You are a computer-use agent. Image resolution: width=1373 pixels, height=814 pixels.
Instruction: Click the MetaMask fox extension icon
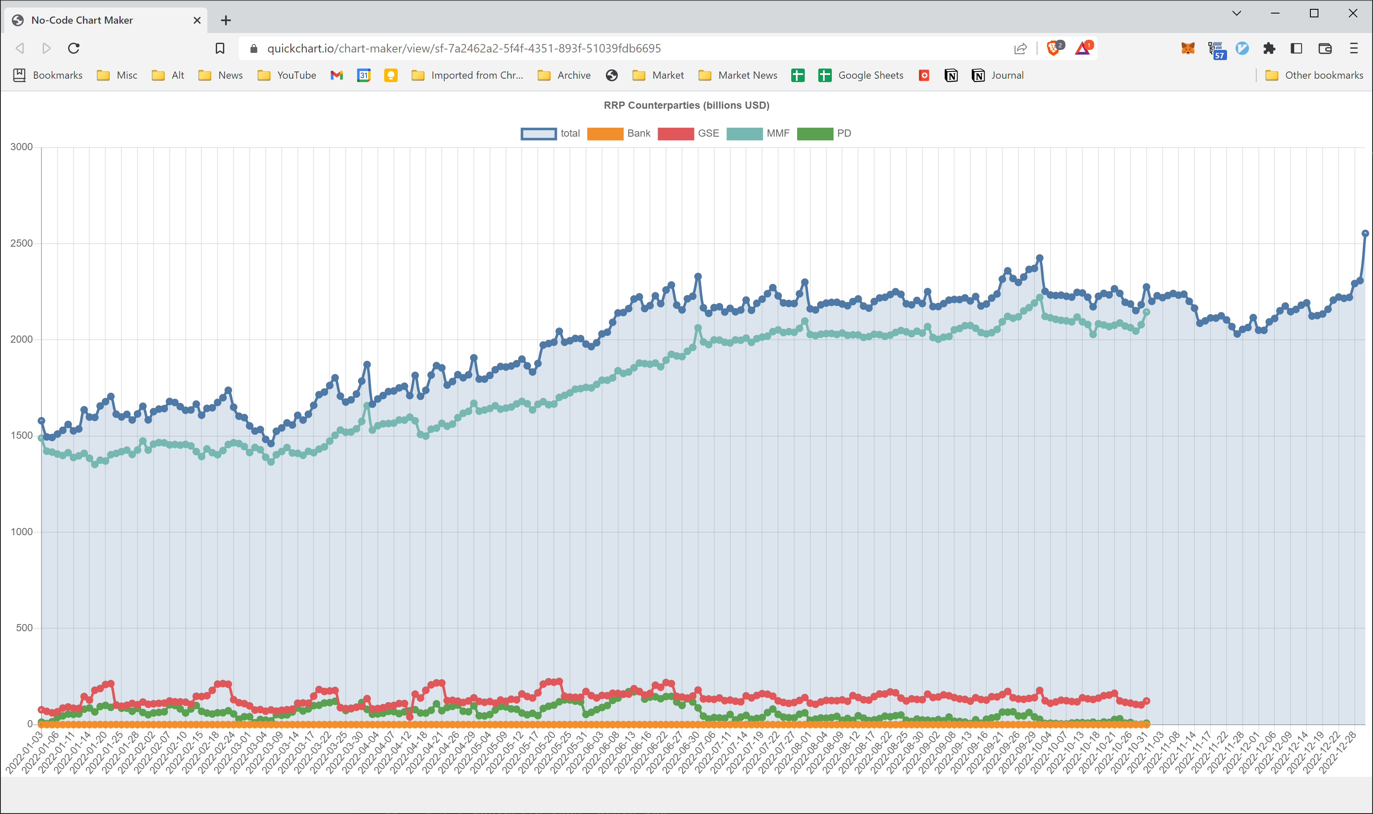pyautogui.click(x=1188, y=48)
